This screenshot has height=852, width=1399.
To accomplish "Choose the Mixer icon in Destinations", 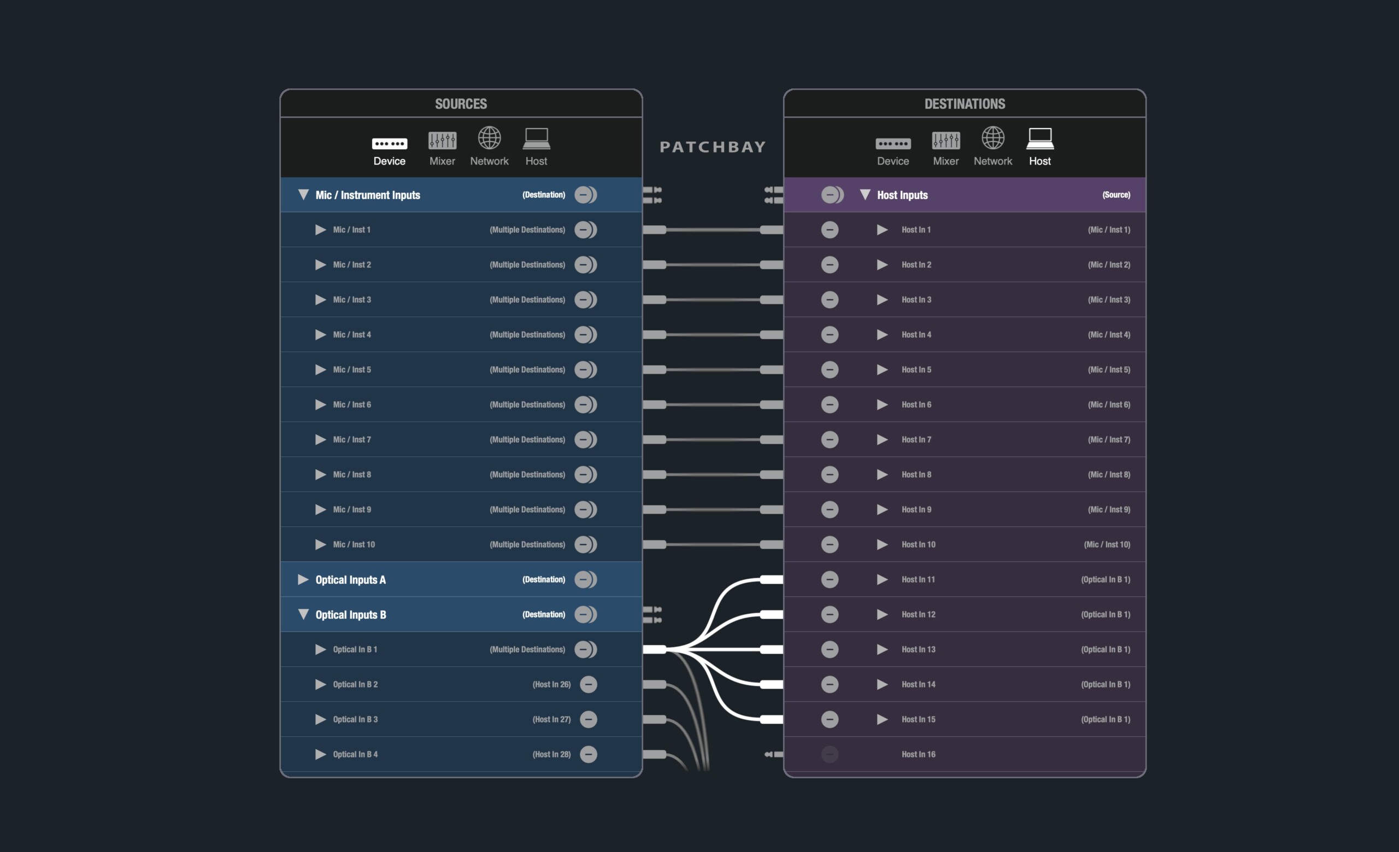I will [x=945, y=140].
